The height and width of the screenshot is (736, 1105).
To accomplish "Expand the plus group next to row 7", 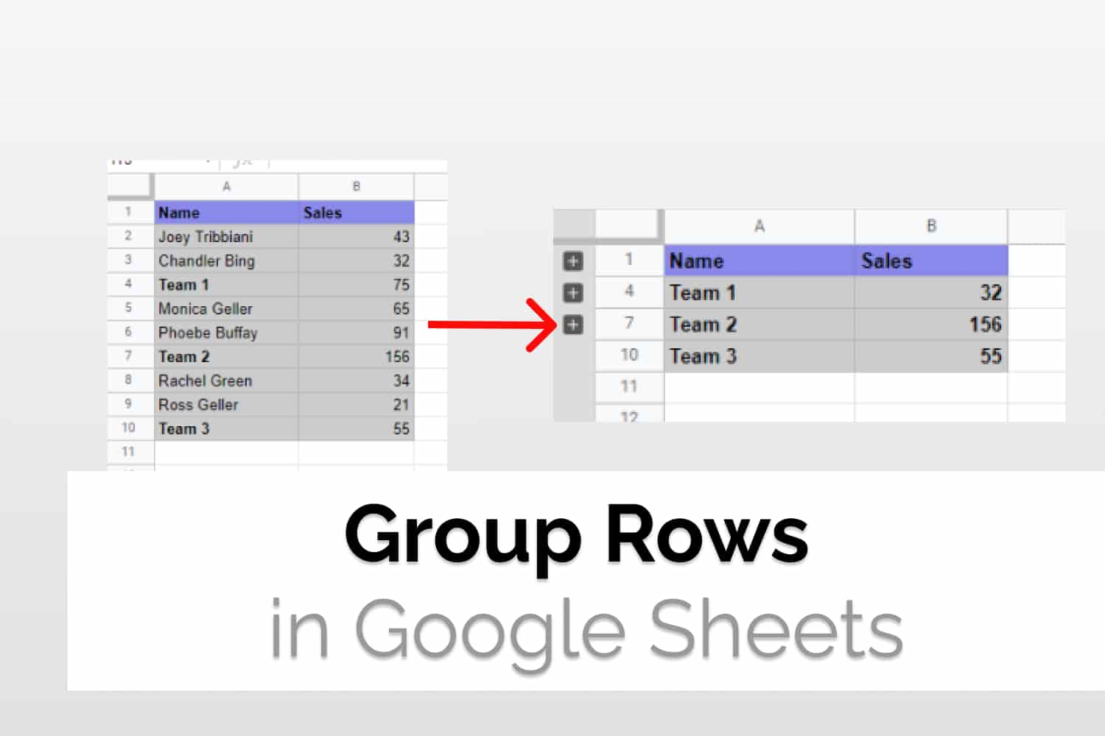I will (573, 324).
